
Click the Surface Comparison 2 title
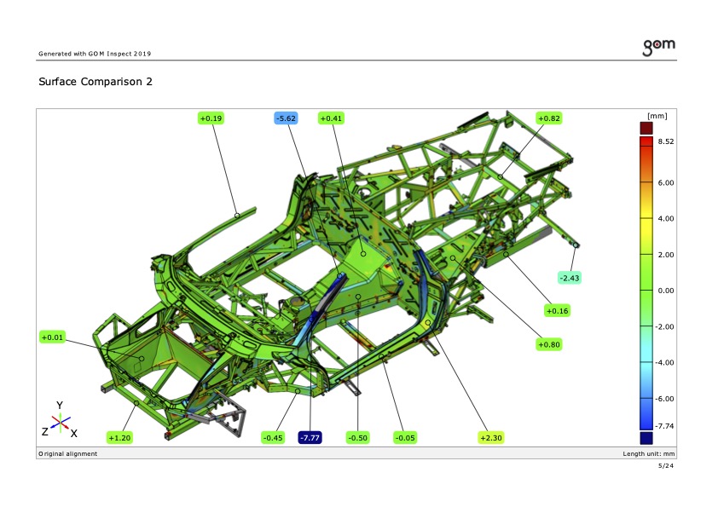click(96, 82)
